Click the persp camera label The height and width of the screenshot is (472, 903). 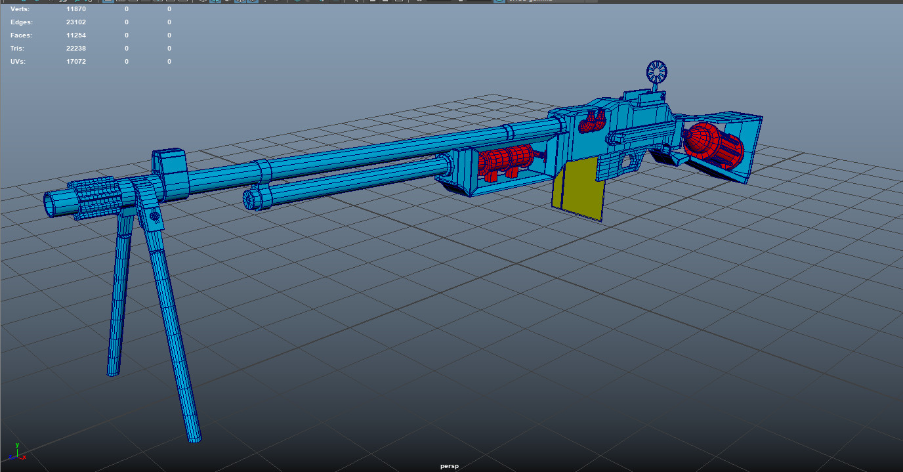coord(449,466)
